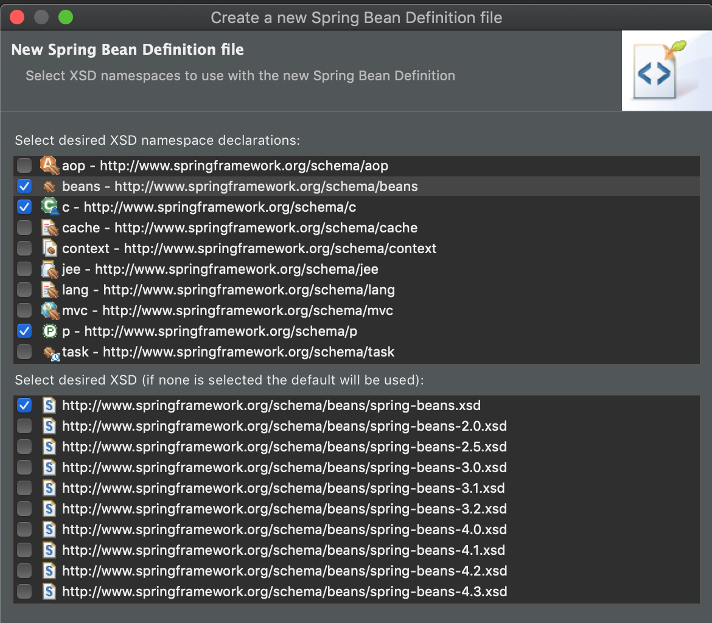Click the spring-beans-4.3.xsd file icon

click(49, 591)
